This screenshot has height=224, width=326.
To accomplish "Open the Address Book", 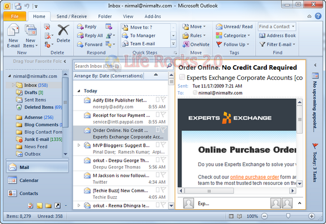I will pyautogui.click(x=277, y=36).
